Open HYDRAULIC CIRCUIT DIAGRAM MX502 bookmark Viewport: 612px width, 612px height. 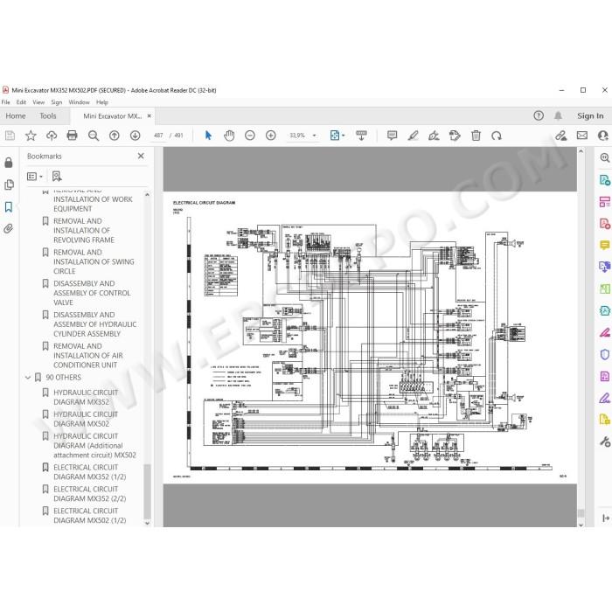pos(85,419)
